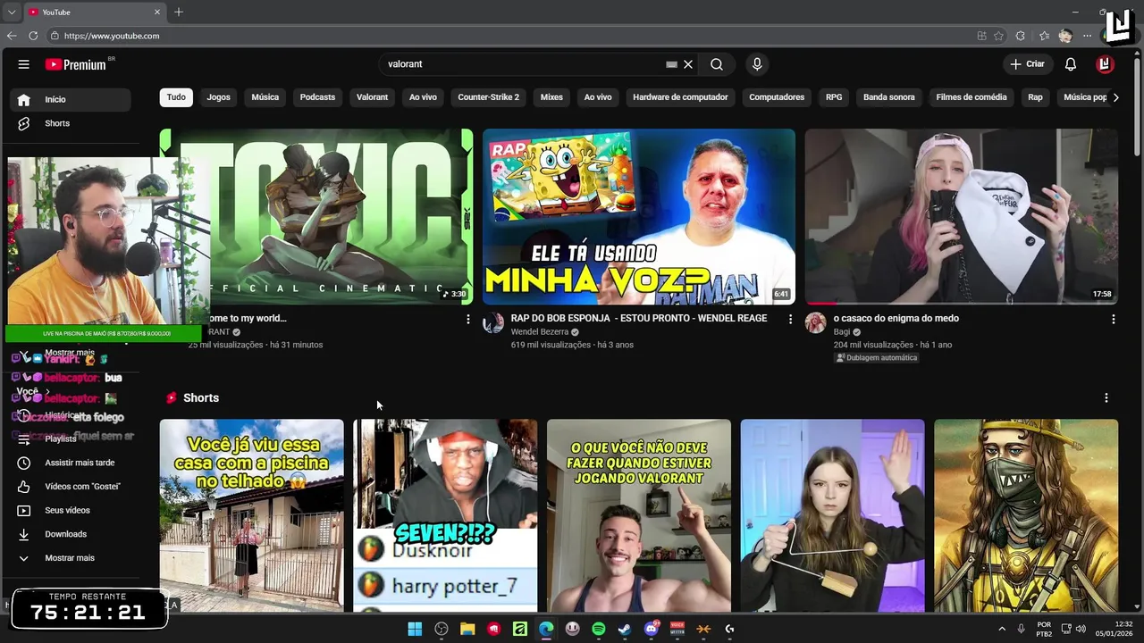Open OBS Studio from the taskbar

click(x=442, y=629)
